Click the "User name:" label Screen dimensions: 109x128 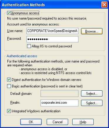click(x=15, y=31)
